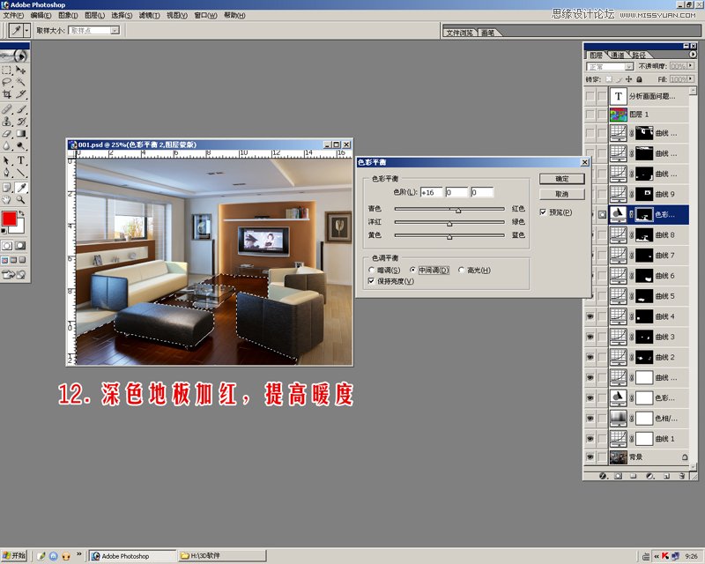Click the delete layer trash icon
Image resolution: width=705 pixels, height=564 pixels.
682,476
